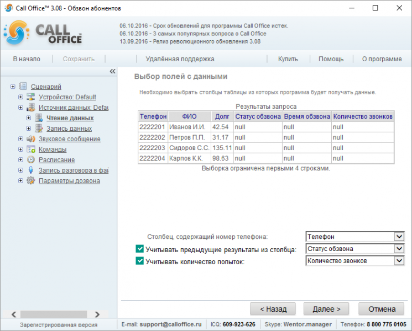Click the cell Иванов И.И.
The image size is (412, 331).
[x=190, y=127]
